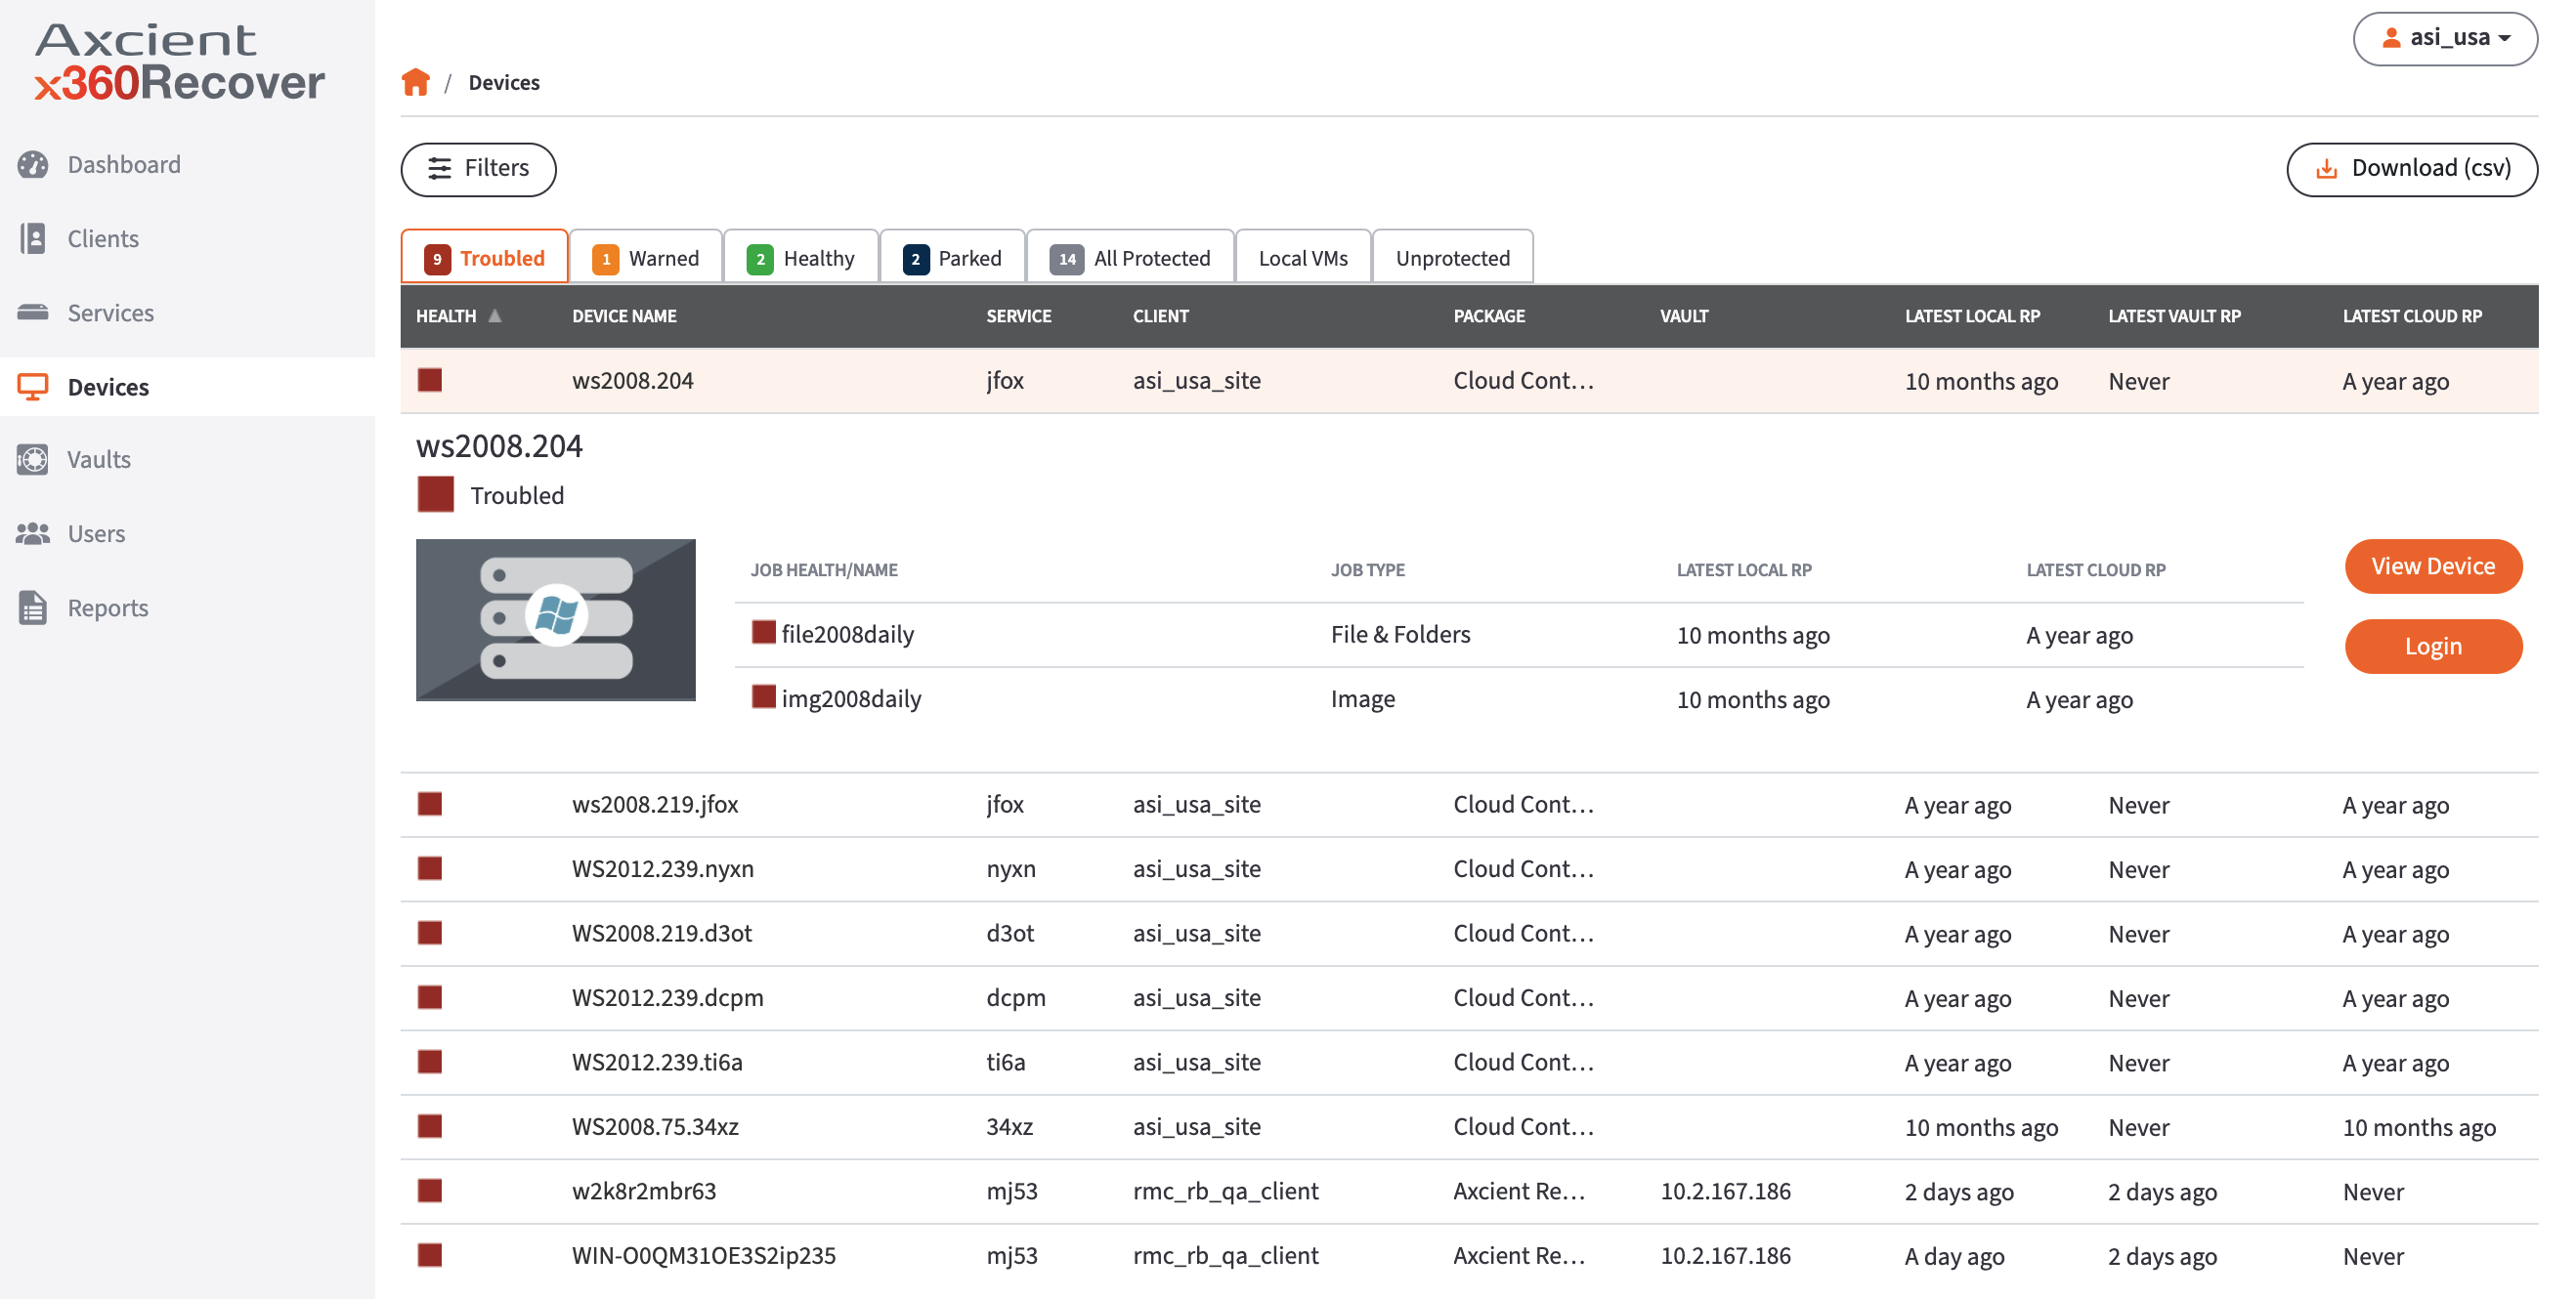
Task: Open the Filters panel
Action: pyautogui.click(x=478, y=169)
